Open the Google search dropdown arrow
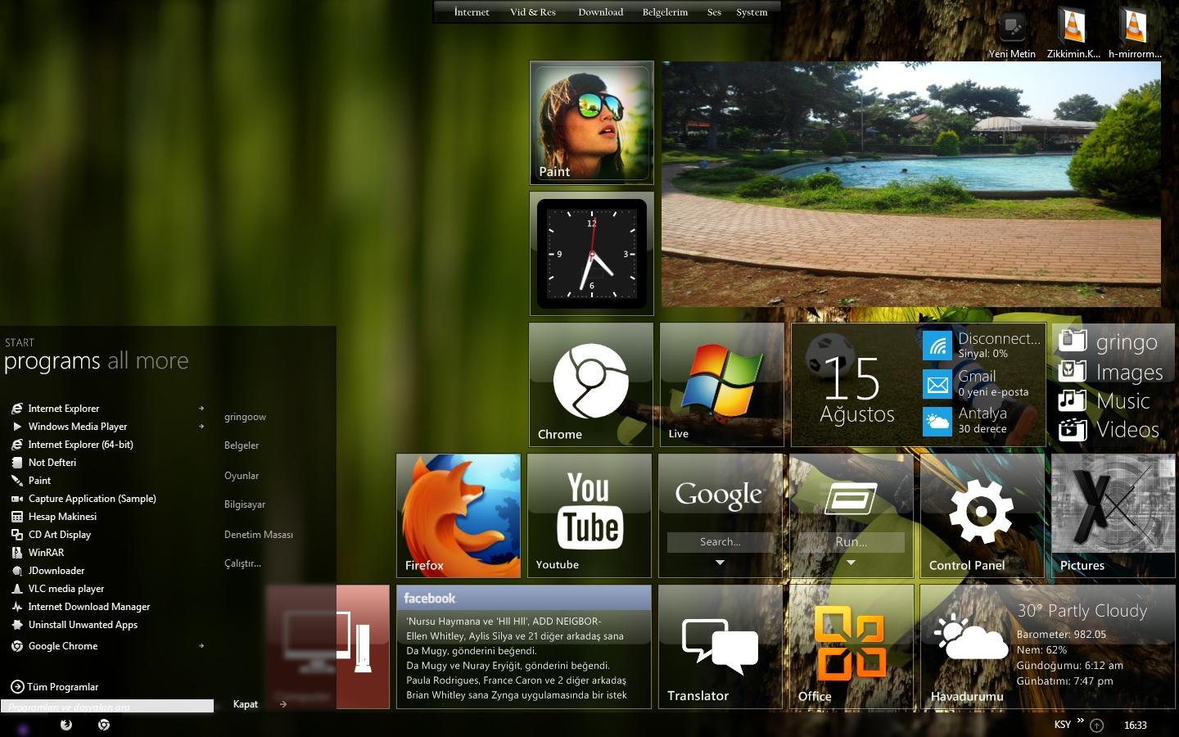The height and width of the screenshot is (737, 1179). click(x=720, y=563)
